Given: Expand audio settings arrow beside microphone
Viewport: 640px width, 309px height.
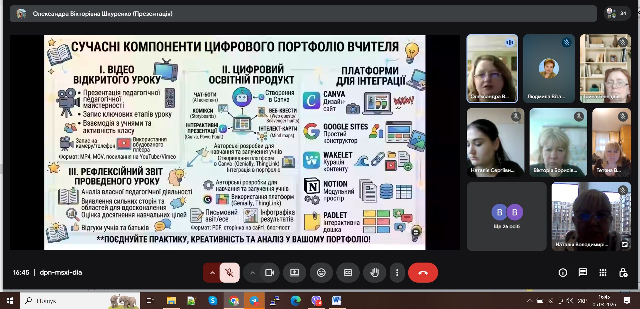Looking at the screenshot, I should pyautogui.click(x=212, y=273).
